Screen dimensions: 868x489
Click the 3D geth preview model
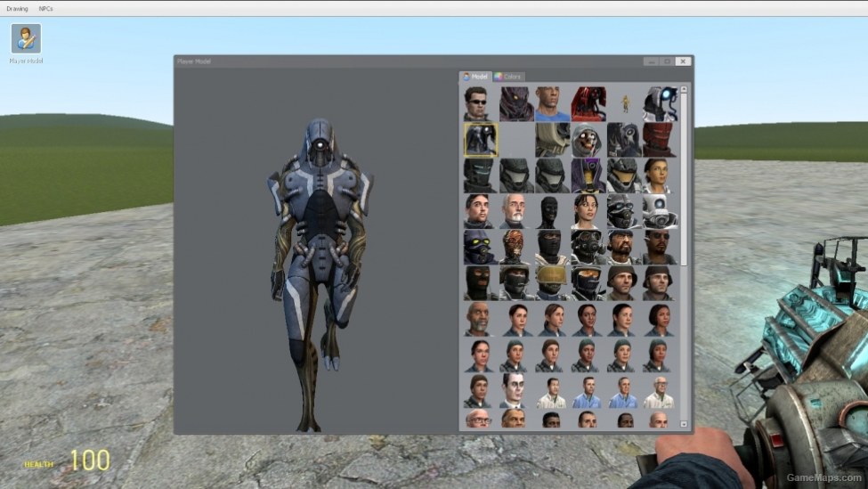pos(320,274)
